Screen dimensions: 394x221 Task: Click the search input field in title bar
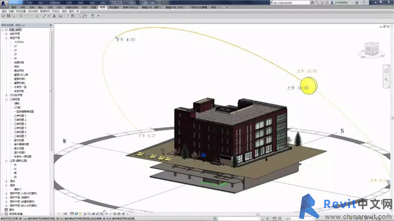(291, 3)
